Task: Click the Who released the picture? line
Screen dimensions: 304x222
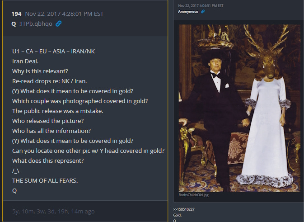Action: 48,121
